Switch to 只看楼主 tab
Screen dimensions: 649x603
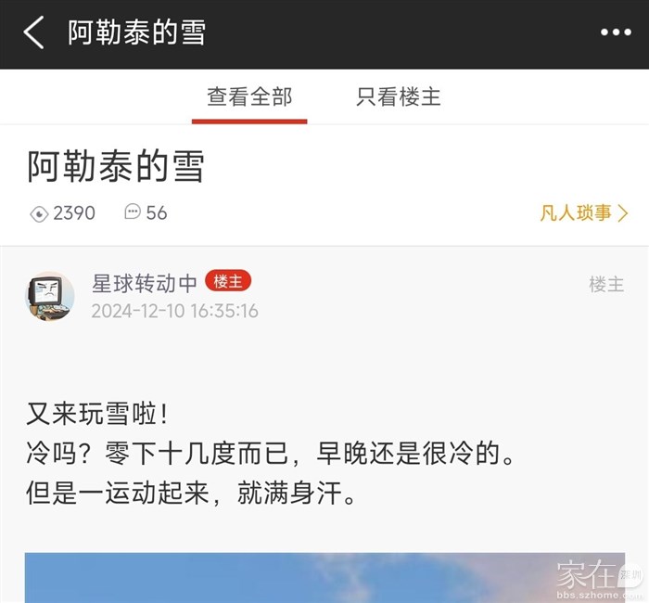[x=398, y=96]
